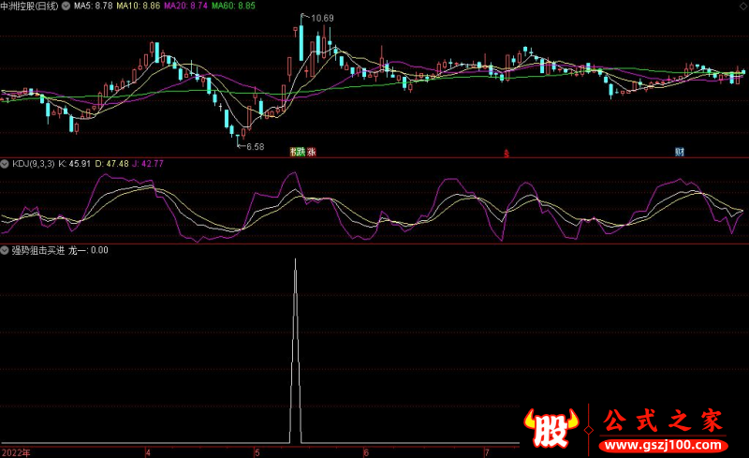This screenshot has width=749, height=458.
Task: Select the MA5 moving average label
Action: pos(94,6)
